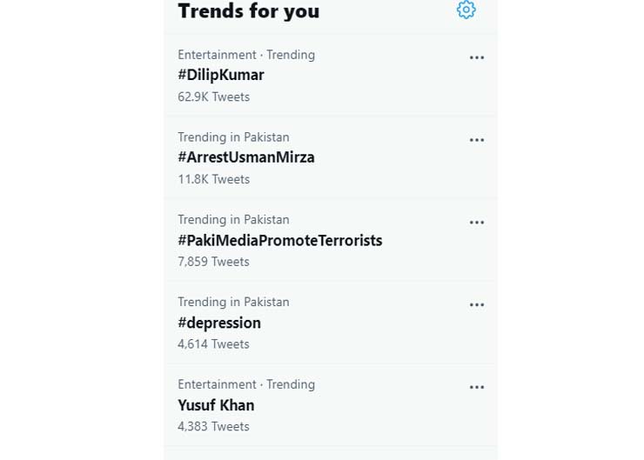
Task: Click the 'Trends for you' heading
Action: point(249,11)
